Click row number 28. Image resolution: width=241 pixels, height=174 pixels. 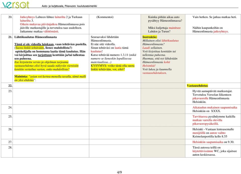(10, 147)
